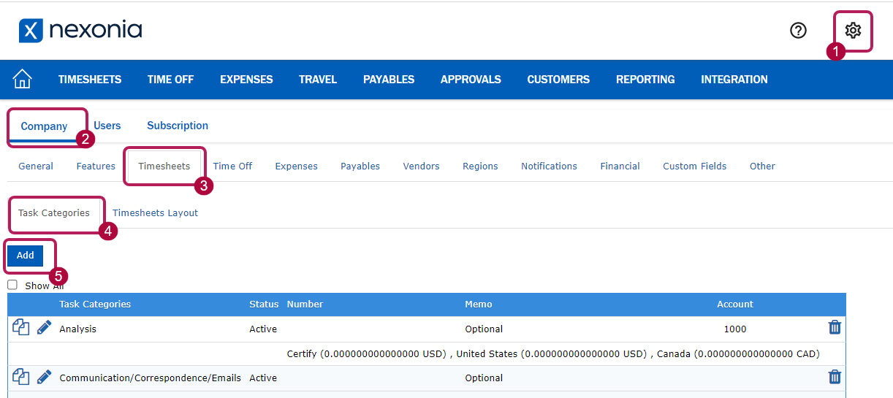Image resolution: width=893 pixels, height=398 pixels.
Task: Open the Payables settings tab
Action: click(360, 167)
